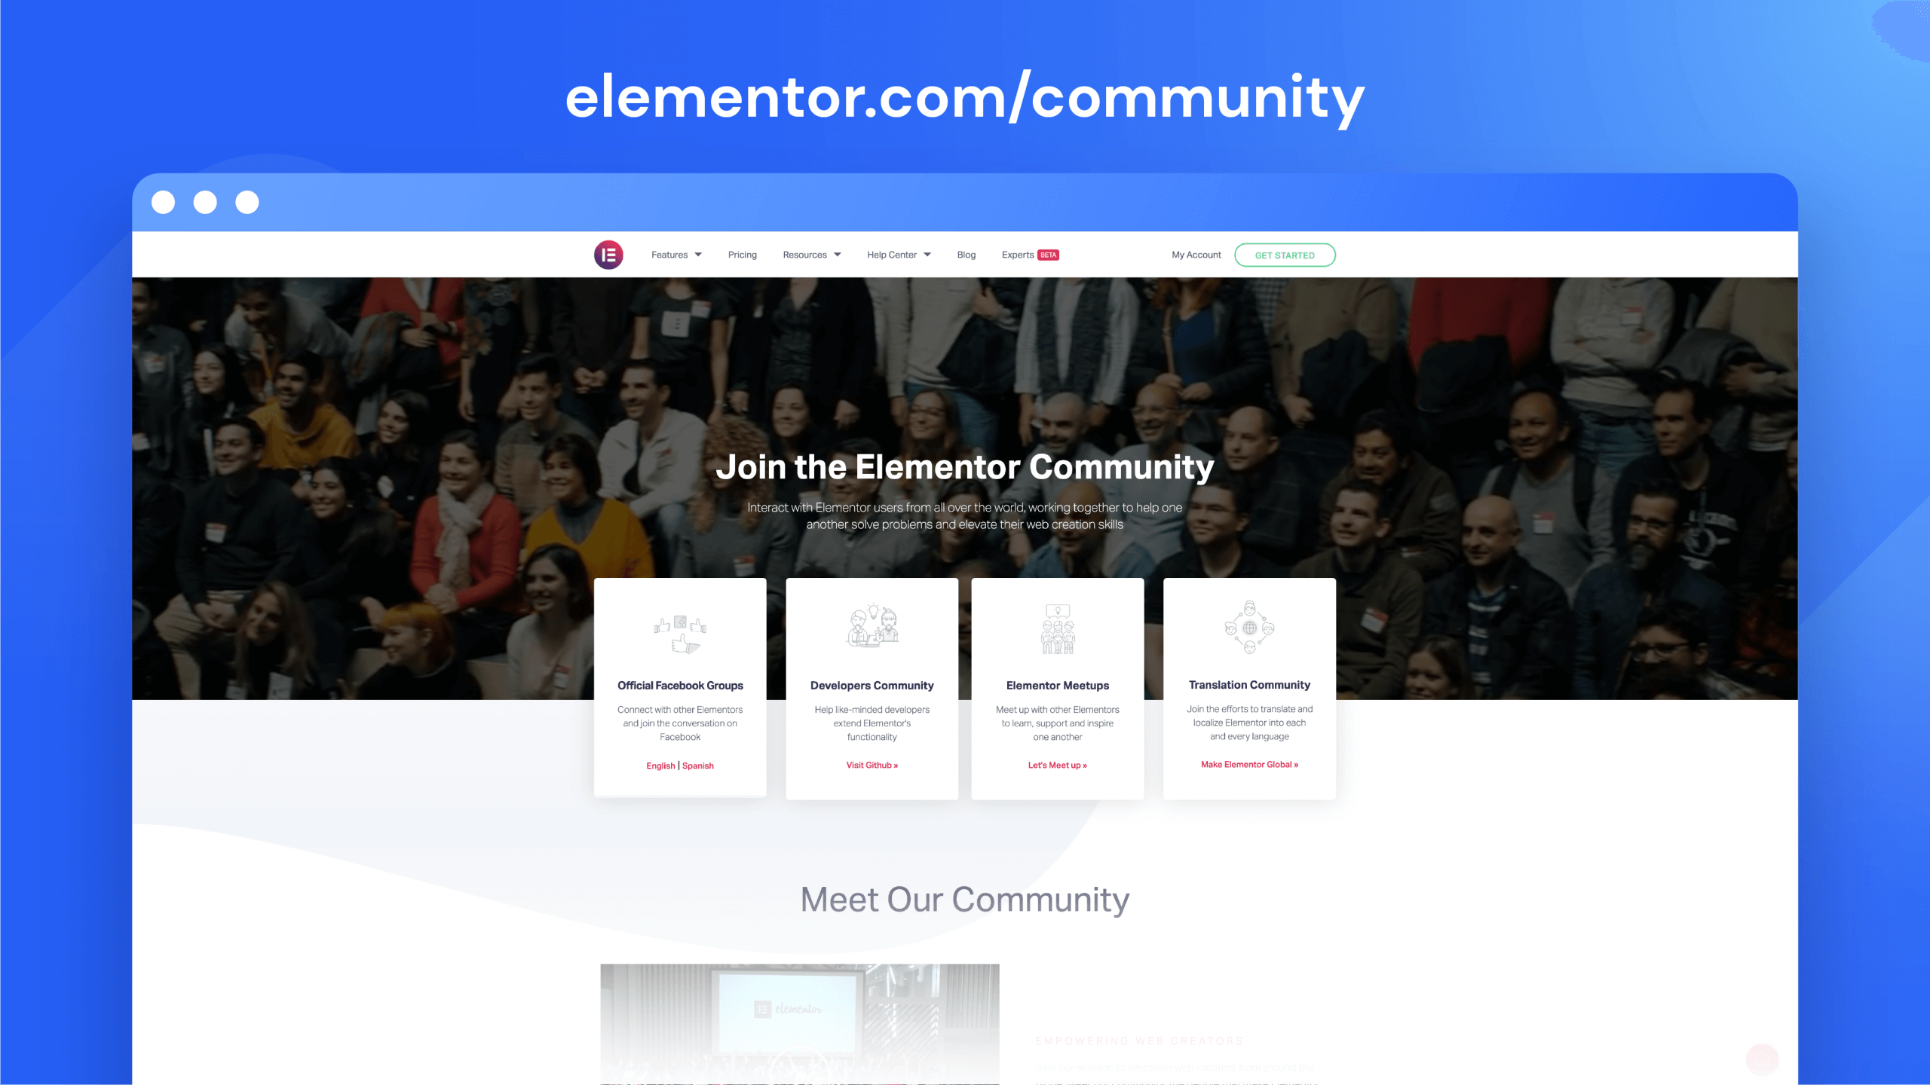Click the community video thumbnail
1930x1085 pixels.
tap(801, 1027)
